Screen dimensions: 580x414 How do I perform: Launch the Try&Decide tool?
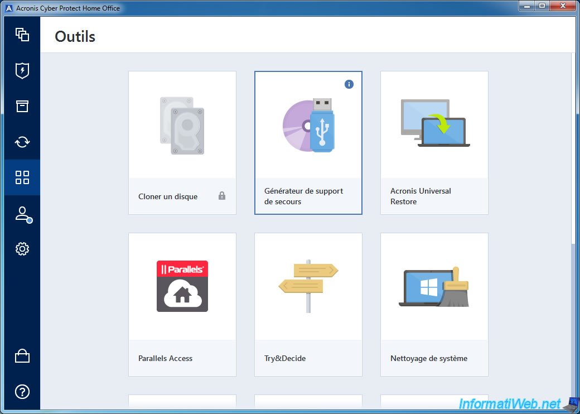308,304
